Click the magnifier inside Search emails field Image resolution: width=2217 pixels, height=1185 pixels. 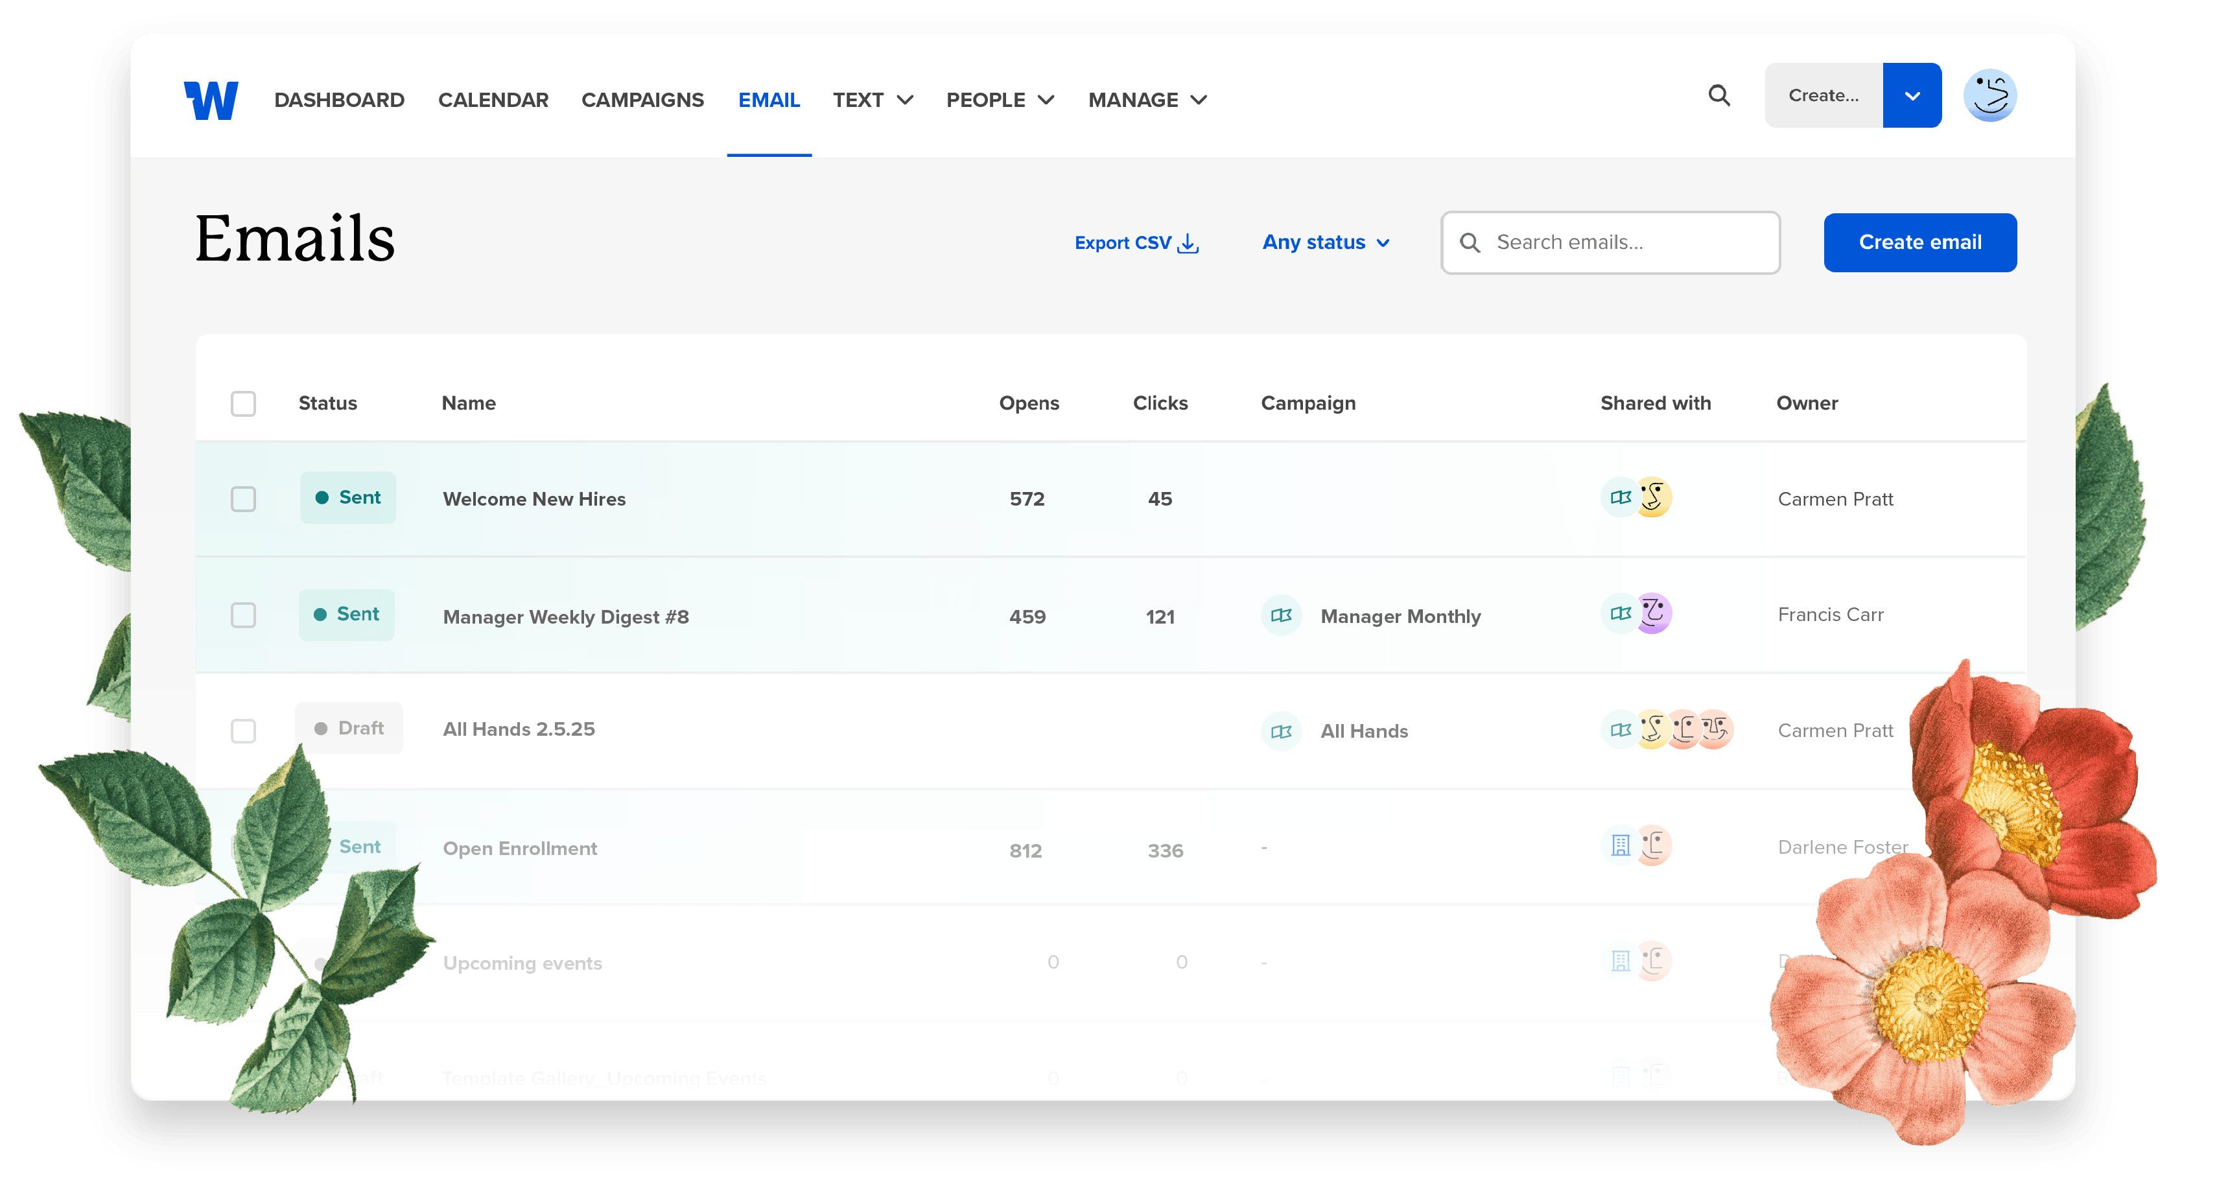[1470, 244]
